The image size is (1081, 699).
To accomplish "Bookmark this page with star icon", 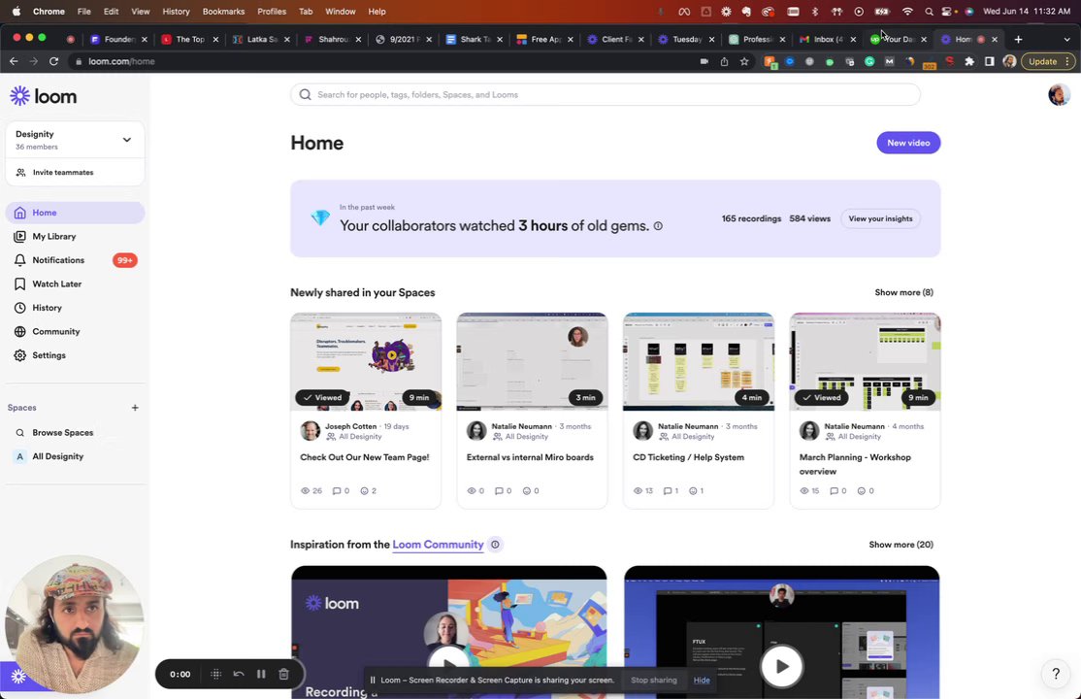I will (x=744, y=61).
